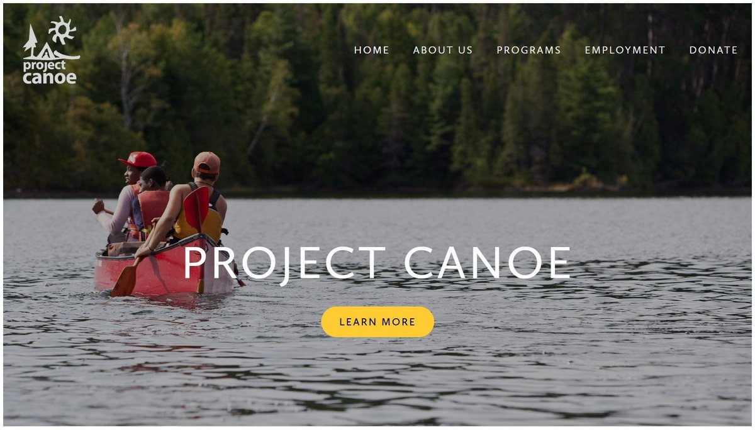Select Donate in the navigation bar
This screenshot has width=755, height=430.
tap(713, 50)
